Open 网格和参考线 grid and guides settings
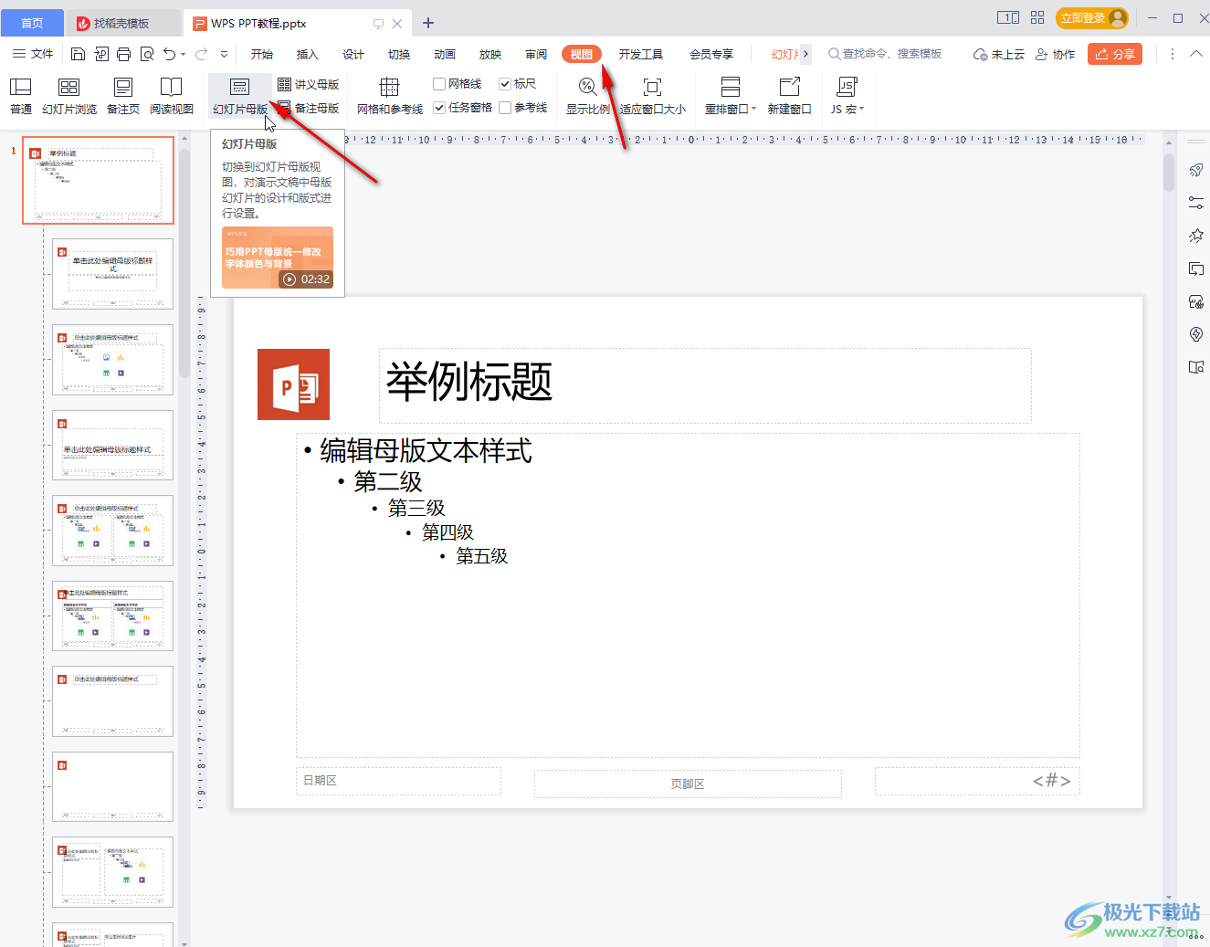This screenshot has height=947, width=1210. click(x=390, y=96)
